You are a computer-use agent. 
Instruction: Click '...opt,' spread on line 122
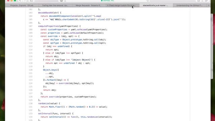click(x=50, y=77)
